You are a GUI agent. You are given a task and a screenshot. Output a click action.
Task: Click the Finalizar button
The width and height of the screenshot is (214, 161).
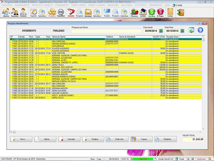point(93,139)
